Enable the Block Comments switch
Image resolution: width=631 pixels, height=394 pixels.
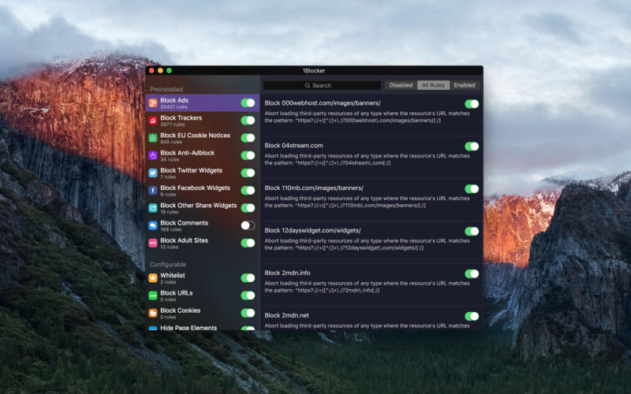click(248, 225)
